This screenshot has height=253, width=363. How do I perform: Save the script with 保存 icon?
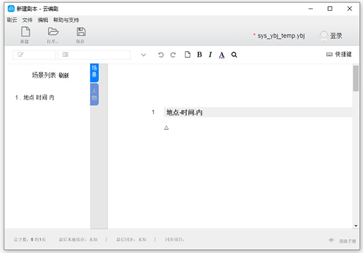81,34
